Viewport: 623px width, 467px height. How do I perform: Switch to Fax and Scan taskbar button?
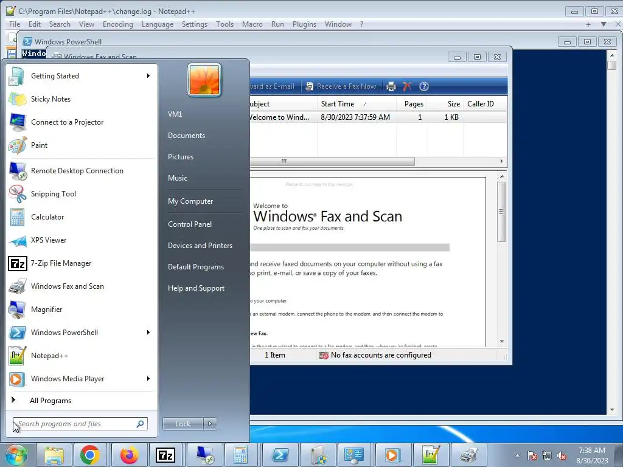(x=469, y=455)
